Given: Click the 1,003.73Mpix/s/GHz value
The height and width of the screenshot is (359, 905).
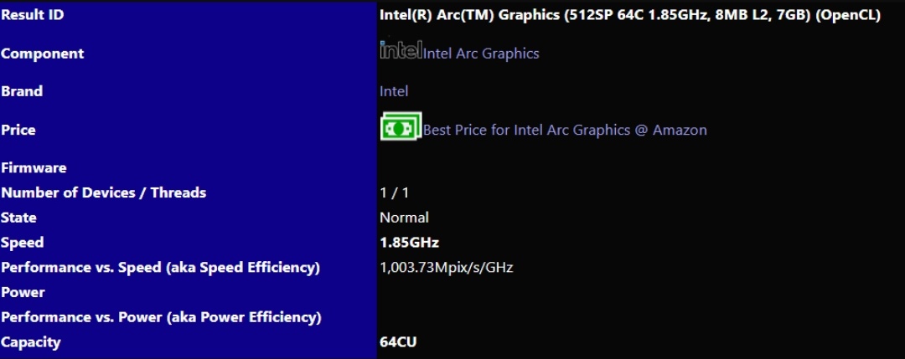Looking at the screenshot, I should (446, 268).
